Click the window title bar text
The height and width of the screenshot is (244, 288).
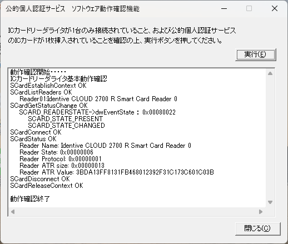coord(72,9)
